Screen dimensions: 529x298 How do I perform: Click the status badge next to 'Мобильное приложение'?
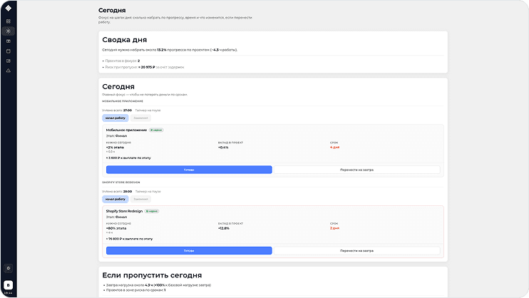(156, 130)
